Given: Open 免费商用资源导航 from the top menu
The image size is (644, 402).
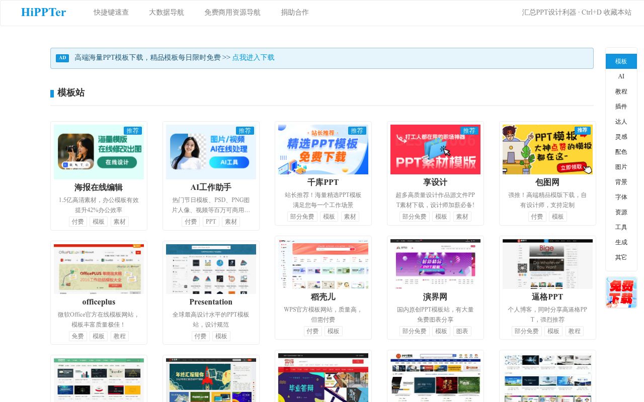Looking at the screenshot, I should pyautogui.click(x=232, y=13).
